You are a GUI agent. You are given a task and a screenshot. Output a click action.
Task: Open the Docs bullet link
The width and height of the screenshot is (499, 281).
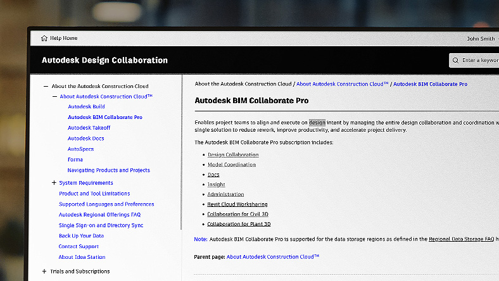point(213,175)
